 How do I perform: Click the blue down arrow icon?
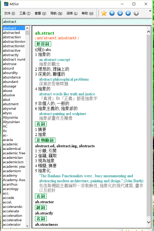click(120, 13)
